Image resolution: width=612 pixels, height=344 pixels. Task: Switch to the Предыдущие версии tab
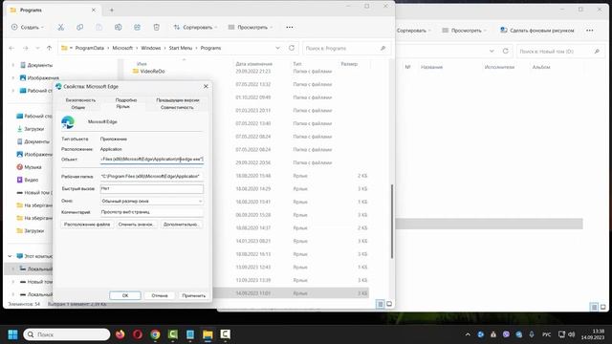click(x=178, y=100)
